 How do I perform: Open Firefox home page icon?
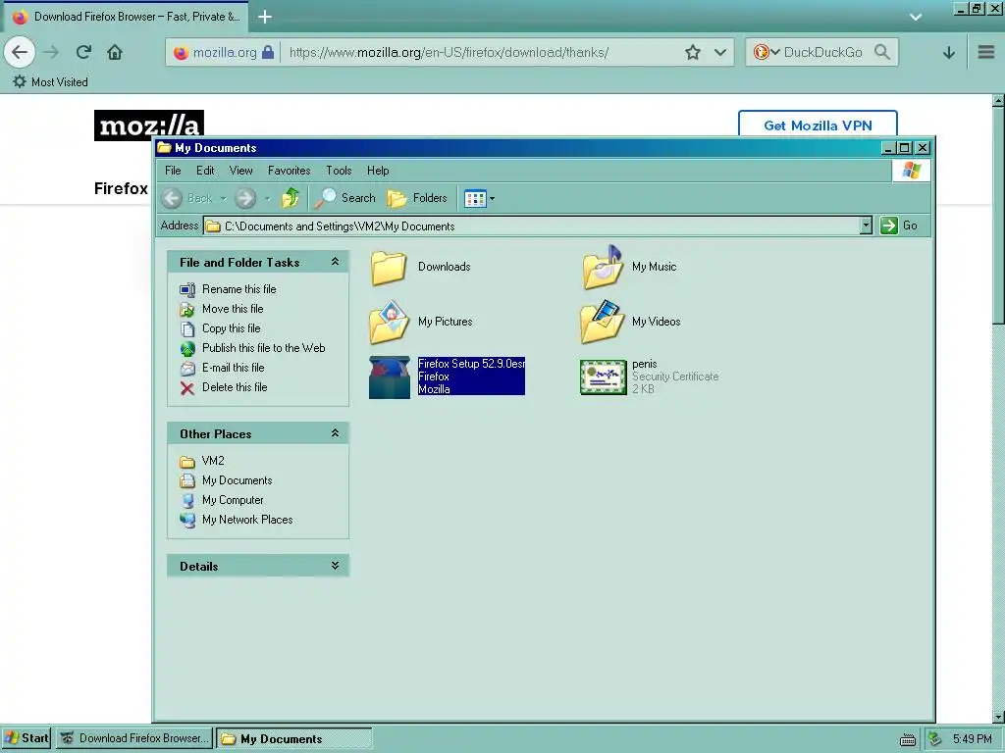pyautogui.click(x=115, y=52)
